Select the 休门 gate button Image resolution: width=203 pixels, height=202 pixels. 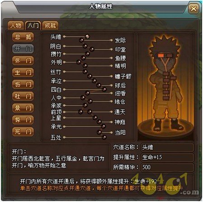coord(23,61)
